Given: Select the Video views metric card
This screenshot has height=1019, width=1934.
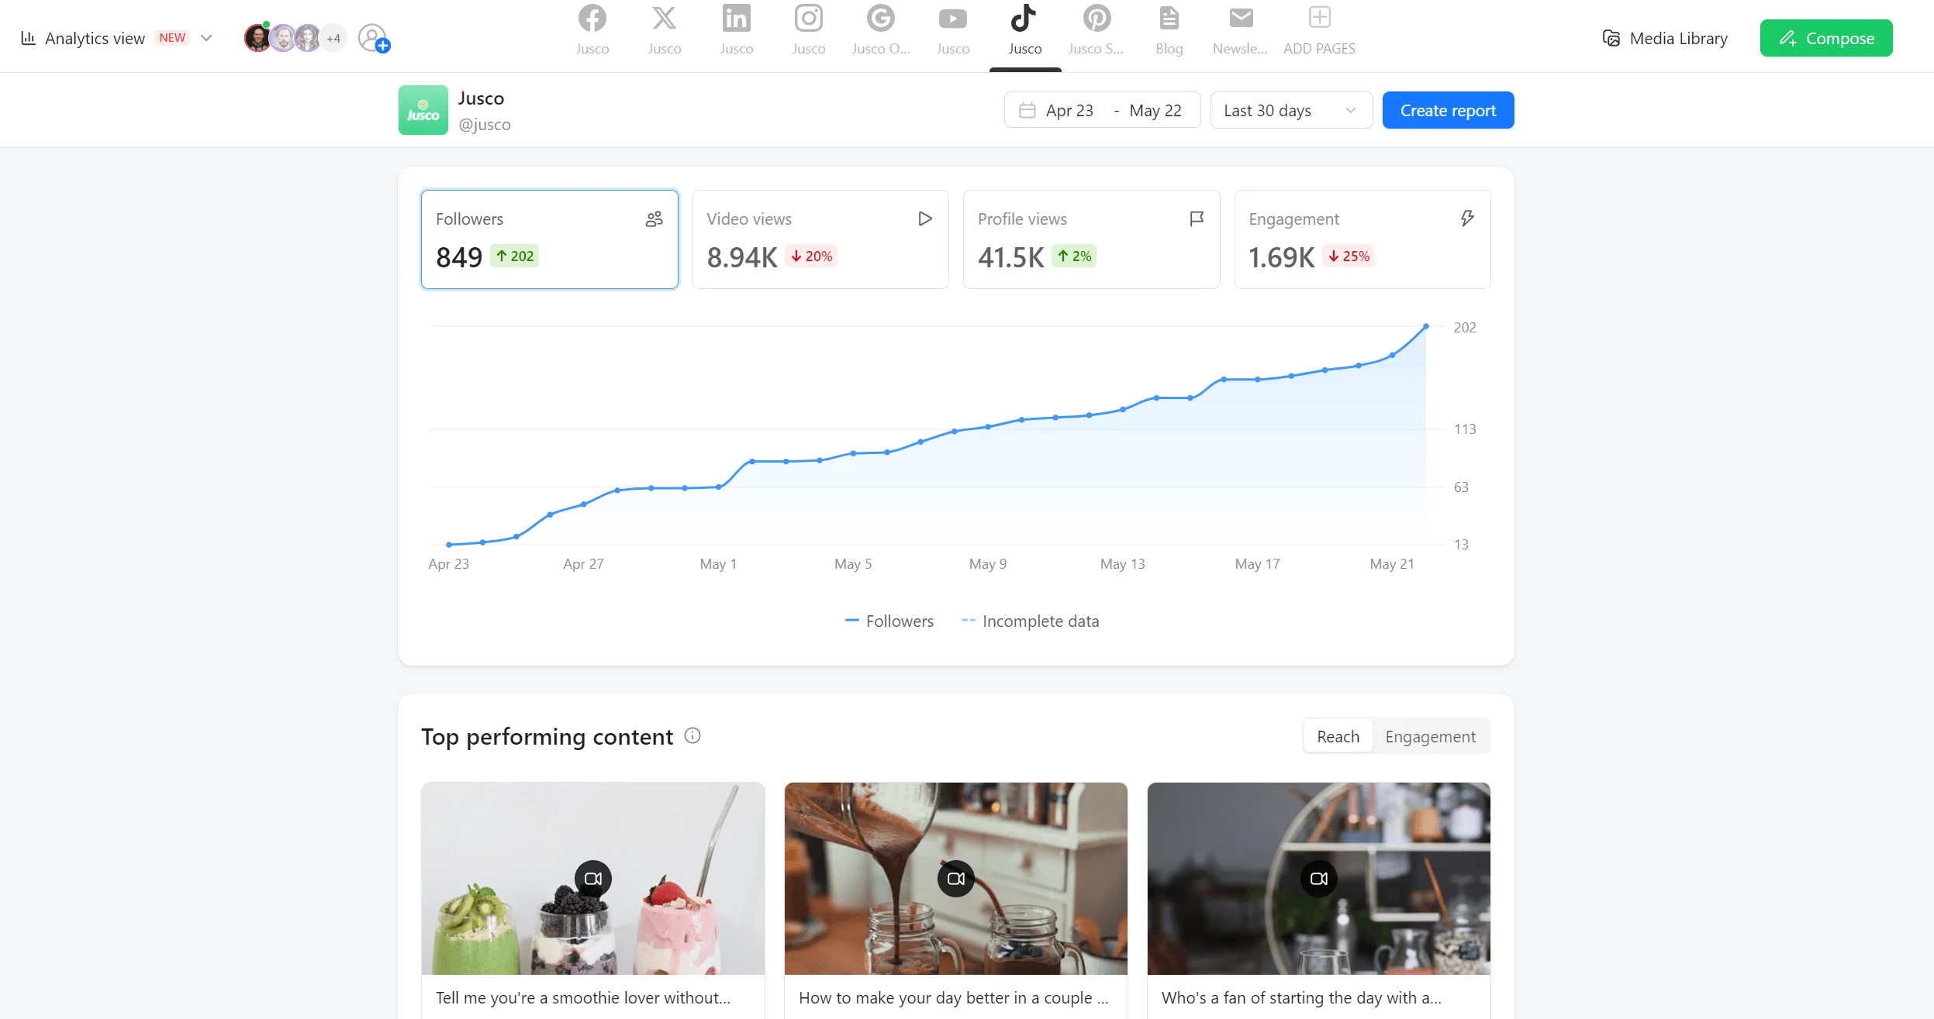Looking at the screenshot, I should pyautogui.click(x=820, y=239).
